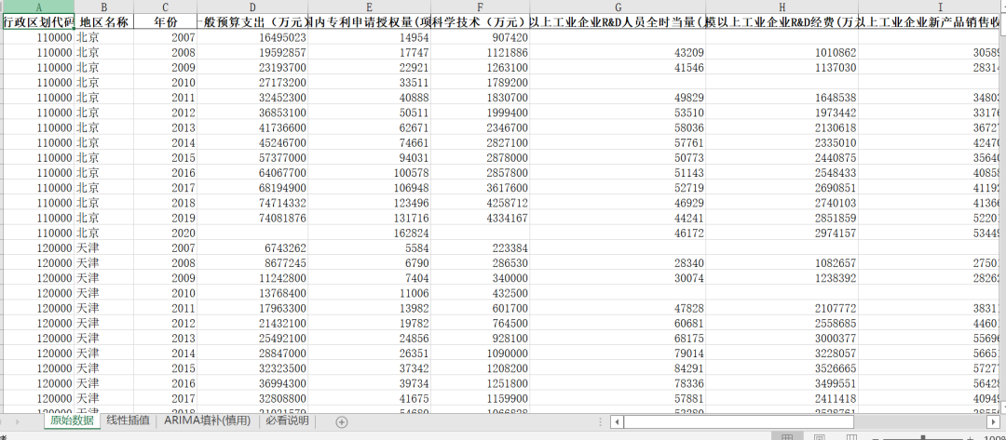Image resolution: width=1006 pixels, height=440 pixels.
Task: Select cell with value 84291
Action: tap(618, 367)
